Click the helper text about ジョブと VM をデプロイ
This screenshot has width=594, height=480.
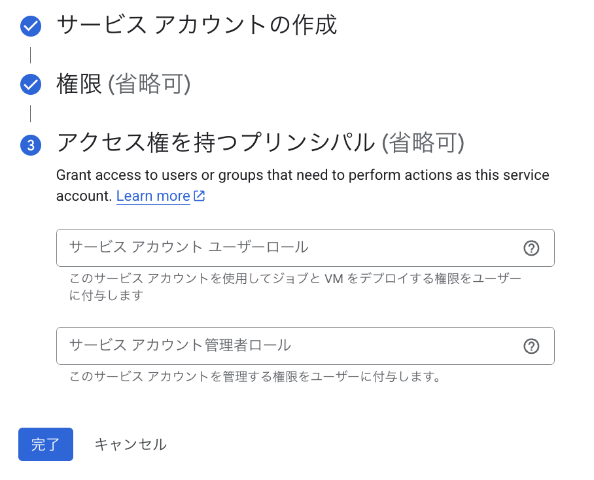coord(296,287)
